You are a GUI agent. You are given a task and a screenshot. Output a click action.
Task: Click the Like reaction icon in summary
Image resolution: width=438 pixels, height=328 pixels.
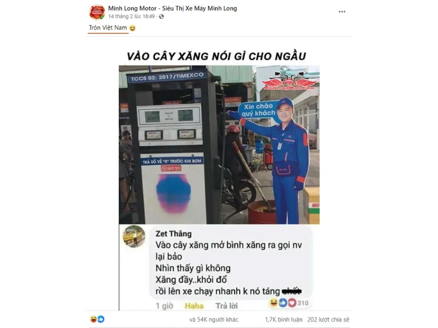[101, 319]
